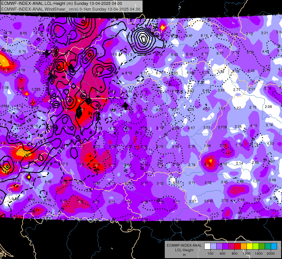Click the wind shear value 9.37
The height and width of the screenshot is (259, 282).
point(220,53)
